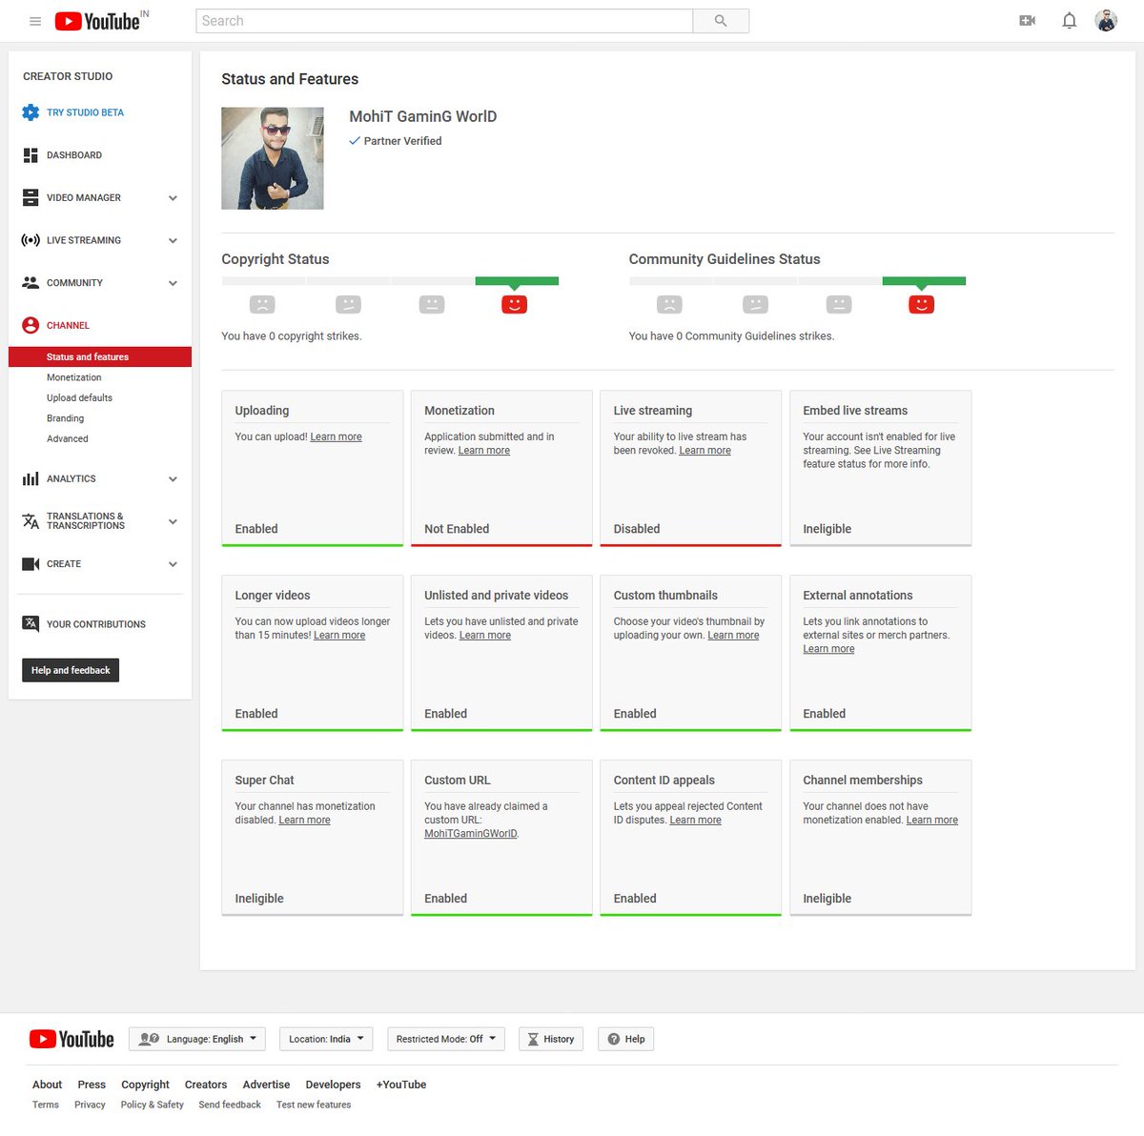Click the Developers footer link
The height and width of the screenshot is (1136, 1144).
pos(333,1085)
